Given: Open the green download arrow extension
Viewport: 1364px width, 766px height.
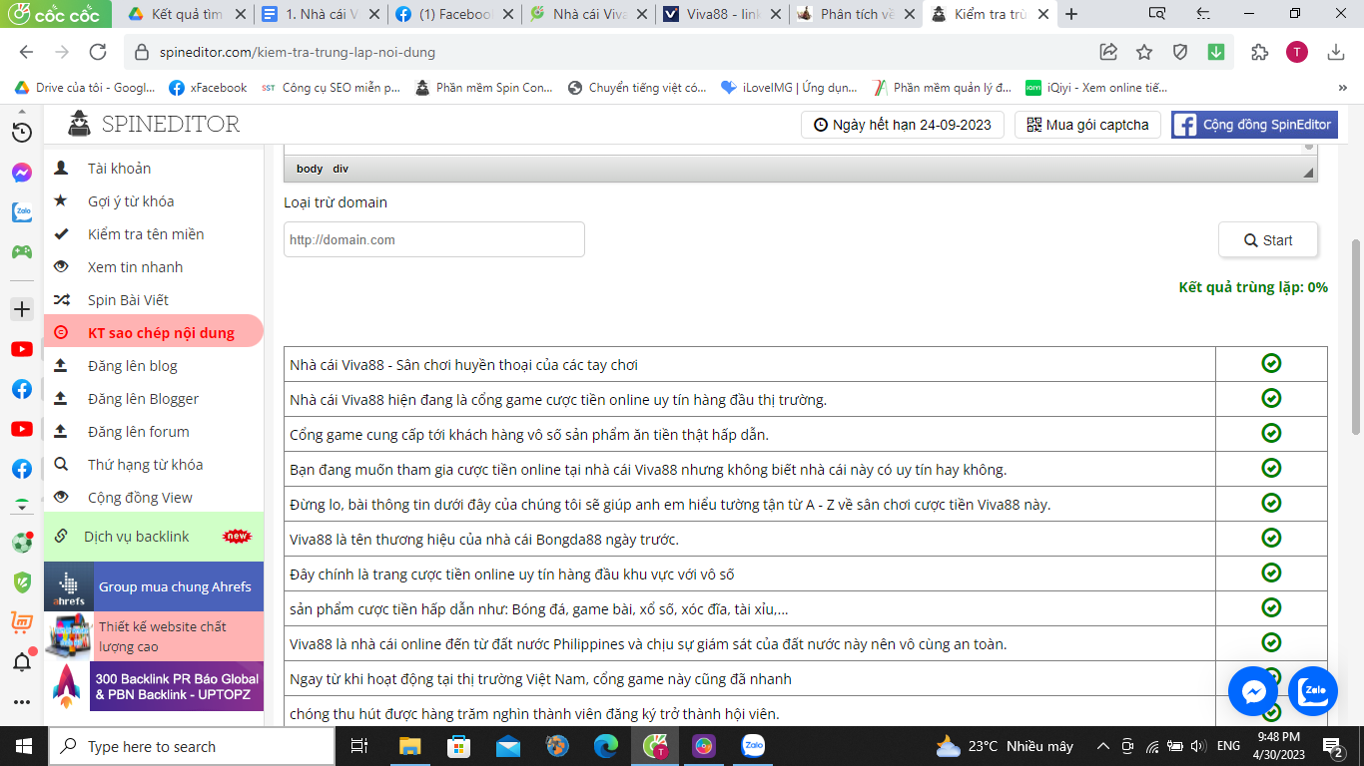Looking at the screenshot, I should [1215, 52].
